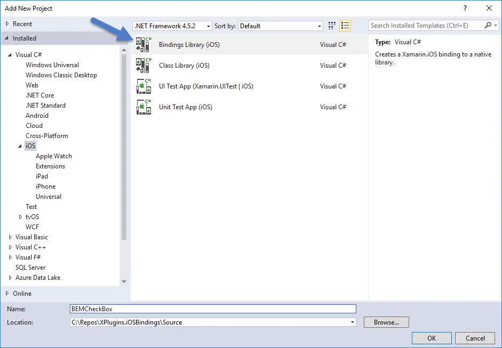This screenshot has width=502, height=348.
Task: Select the Bindings Library (iOS) template icon
Action: pyautogui.click(x=144, y=44)
